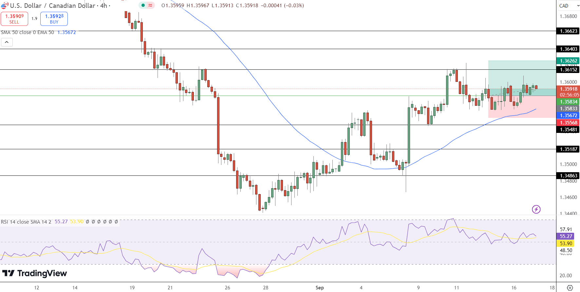Collapse the indicator legend arrow
The image size is (580, 292).
click(7, 42)
